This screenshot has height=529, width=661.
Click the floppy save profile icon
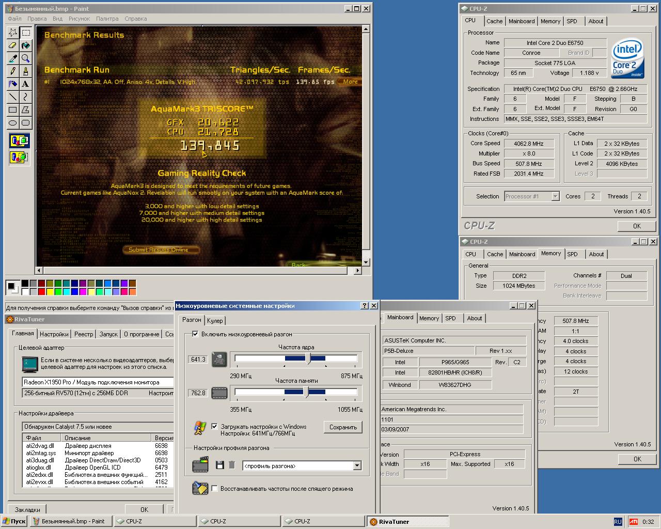tap(220, 465)
